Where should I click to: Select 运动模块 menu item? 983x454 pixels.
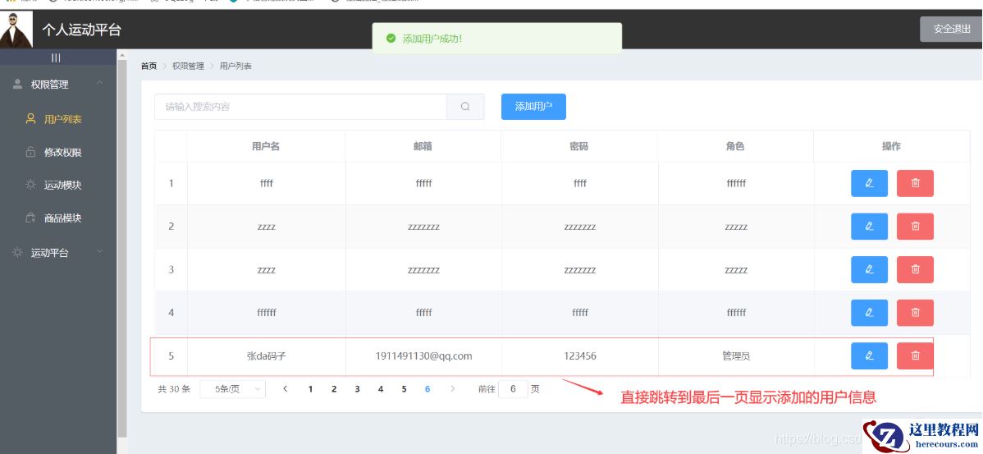pos(62,186)
